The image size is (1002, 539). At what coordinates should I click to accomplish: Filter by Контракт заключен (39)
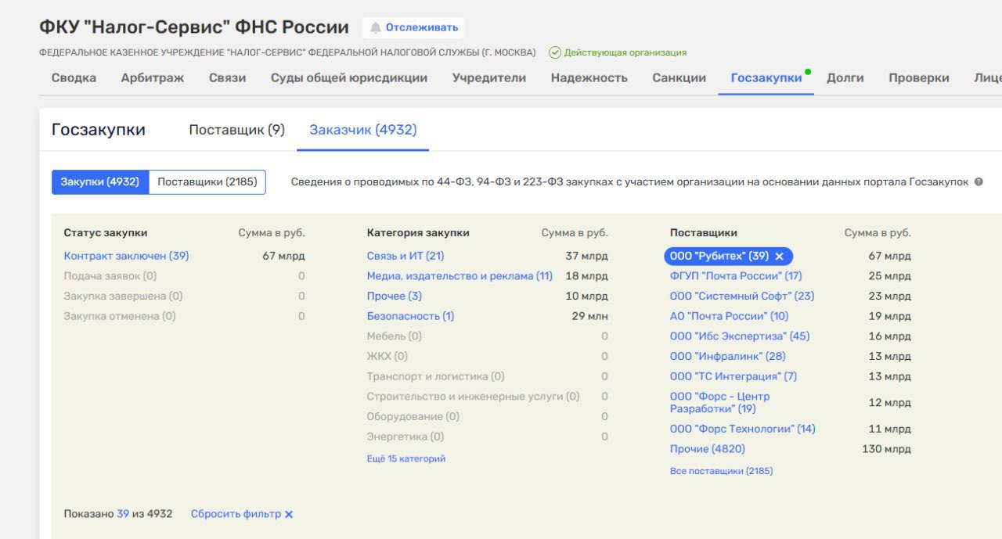coord(126,256)
